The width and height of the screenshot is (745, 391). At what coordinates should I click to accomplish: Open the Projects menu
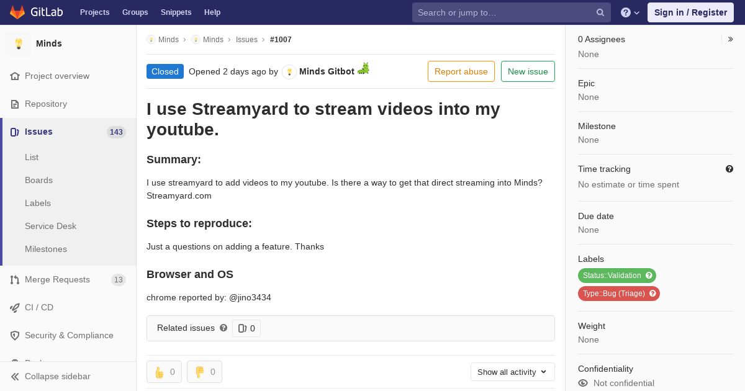[94, 12]
